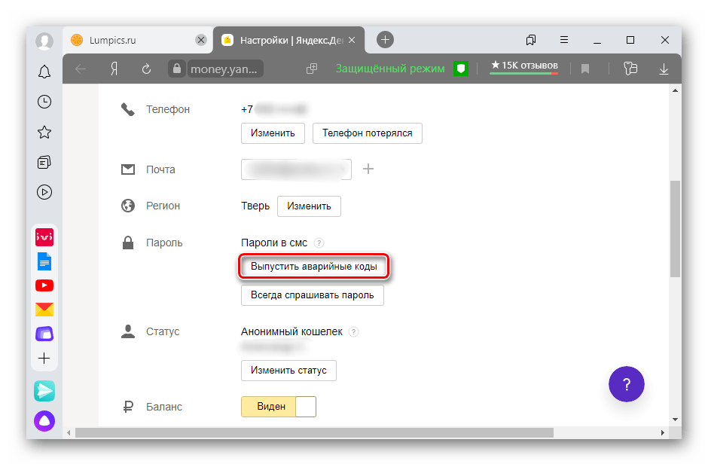Show help tooltip for SMS passwords
Viewport: 708px width, 470px height.
point(319,243)
